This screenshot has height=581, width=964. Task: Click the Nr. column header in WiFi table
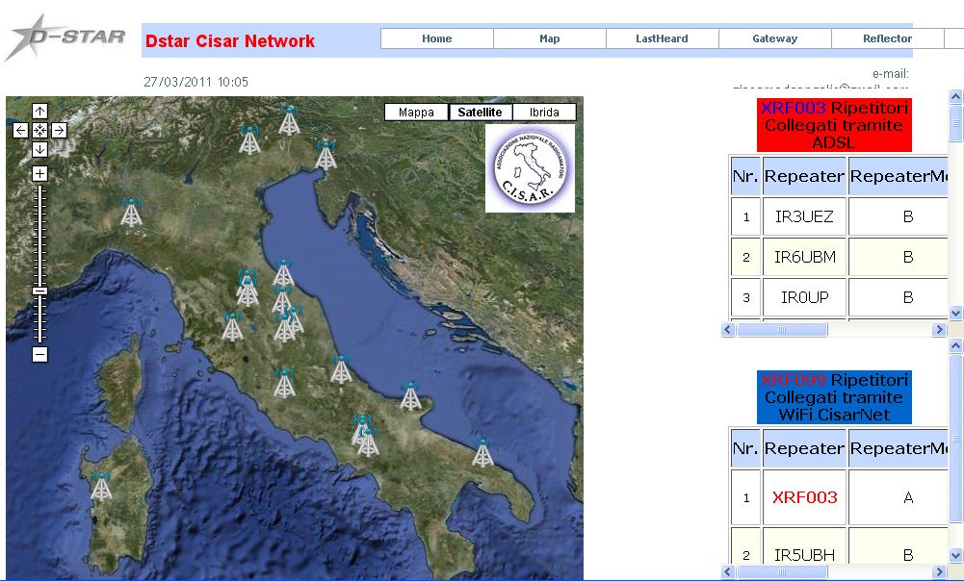point(745,448)
